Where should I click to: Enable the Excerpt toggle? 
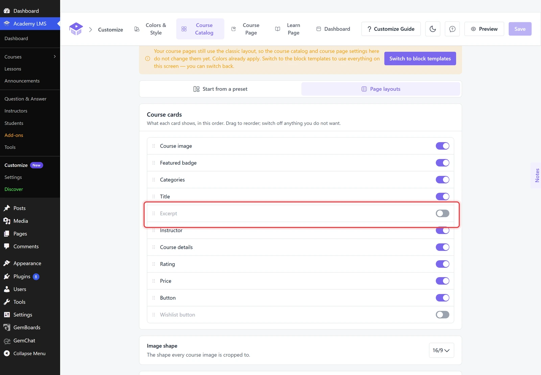pyautogui.click(x=442, y=213)
